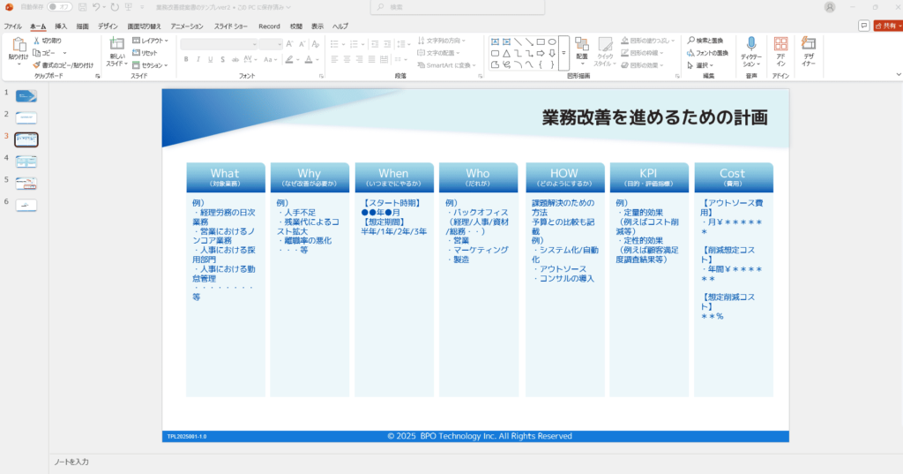Increase font size with the large A icon
The image size is (903, 474).
click(289, 44)
